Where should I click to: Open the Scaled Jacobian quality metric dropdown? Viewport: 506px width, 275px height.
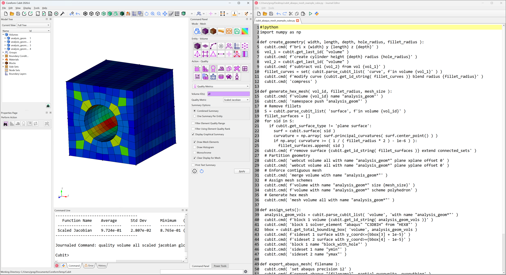coord(236,100)
